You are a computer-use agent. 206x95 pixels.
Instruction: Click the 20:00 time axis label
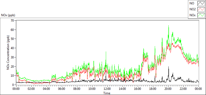pyautogui.click(x=168, y=89)
